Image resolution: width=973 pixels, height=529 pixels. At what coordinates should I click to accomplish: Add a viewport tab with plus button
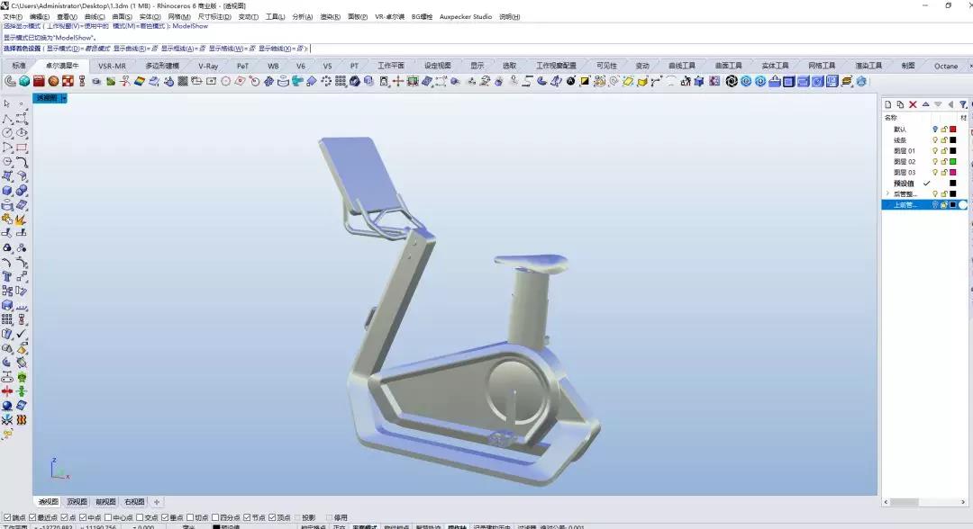click(x=157, y=502)
